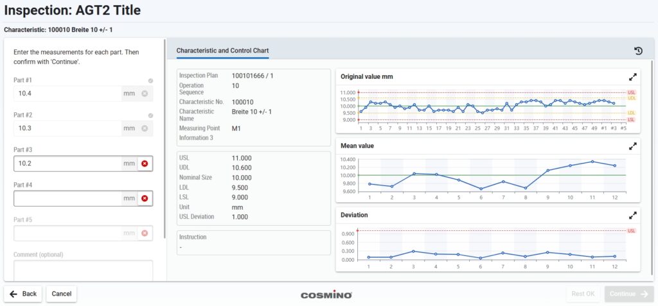Clear the Part #2 measurement value
Image resolution: width=658 pixels, height=306 pixels.
(145, 128)
